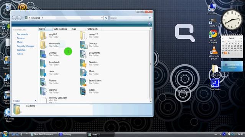Image resolution: width=245 pixels, height=137 pixels.
Task: Click 15 items text in details pane
Action: click(31, 106)
